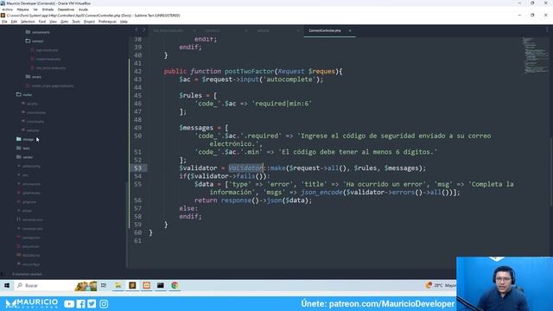Expand the vendor folder in sidebar
Screen dimensions: 553x311
click(x=25, y=157)
